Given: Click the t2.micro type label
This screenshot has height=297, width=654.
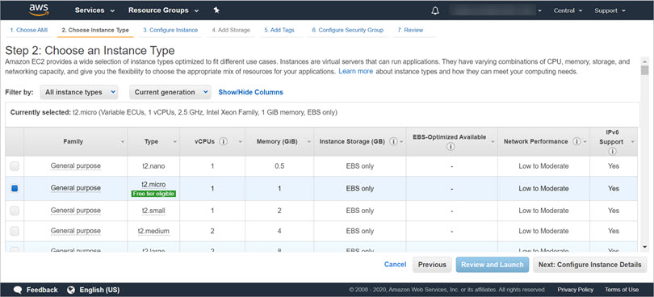Looking at the screenshot, I should [153, 184].
